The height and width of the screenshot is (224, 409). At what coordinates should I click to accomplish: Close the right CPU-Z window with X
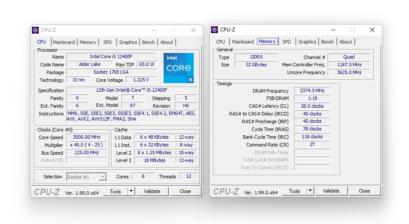372,30
